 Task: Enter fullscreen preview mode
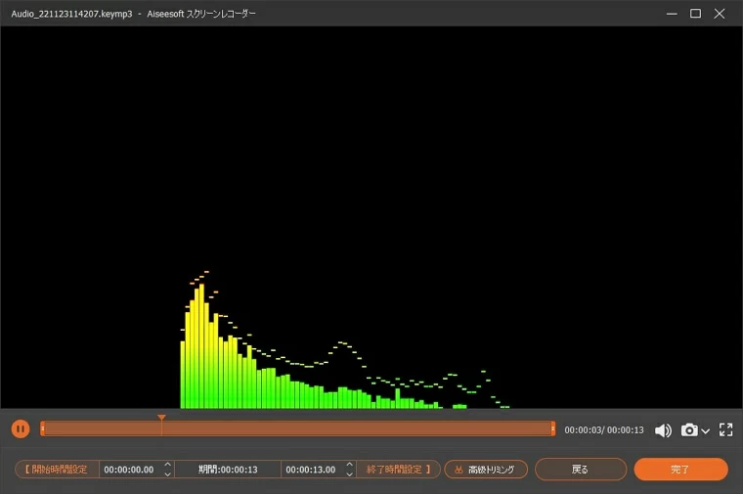725,429
